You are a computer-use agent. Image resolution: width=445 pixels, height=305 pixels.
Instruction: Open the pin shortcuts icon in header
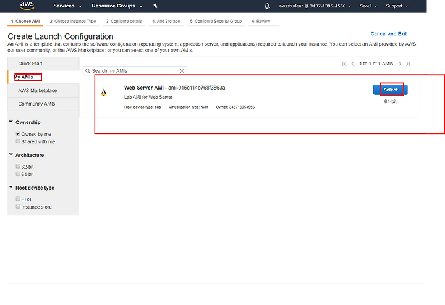point(156,6)
